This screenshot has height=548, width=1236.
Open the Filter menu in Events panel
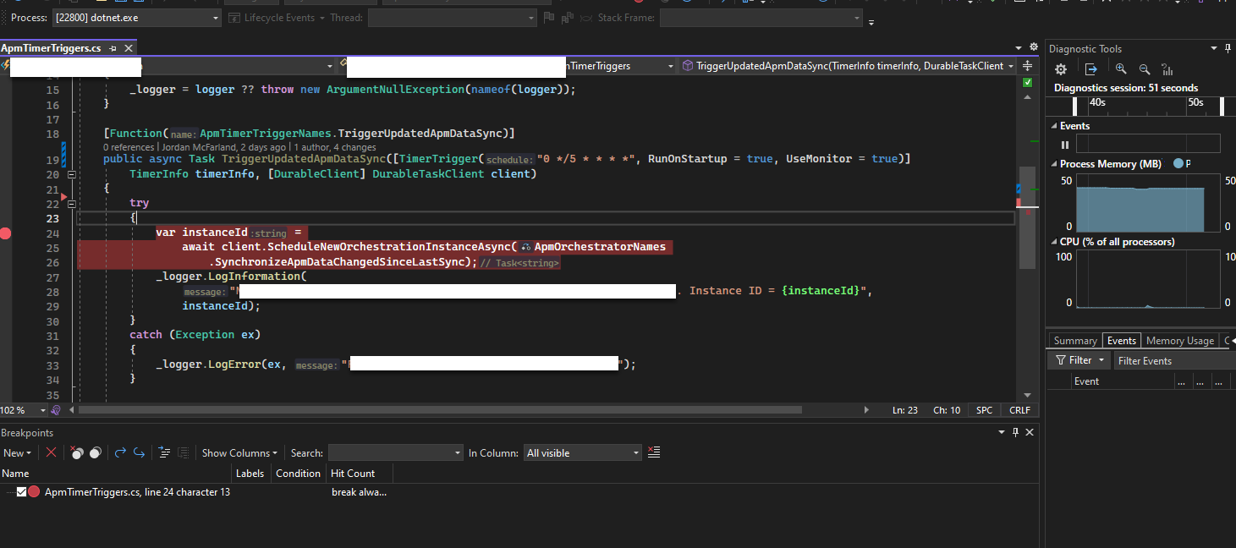point(1078,359)
